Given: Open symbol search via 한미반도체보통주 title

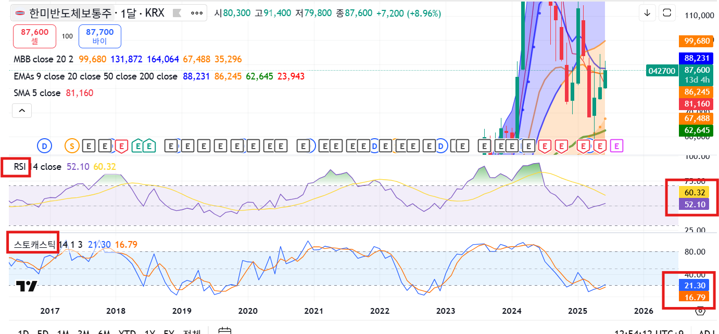Looking at the screenshot, I should click(x=70, y=13).
